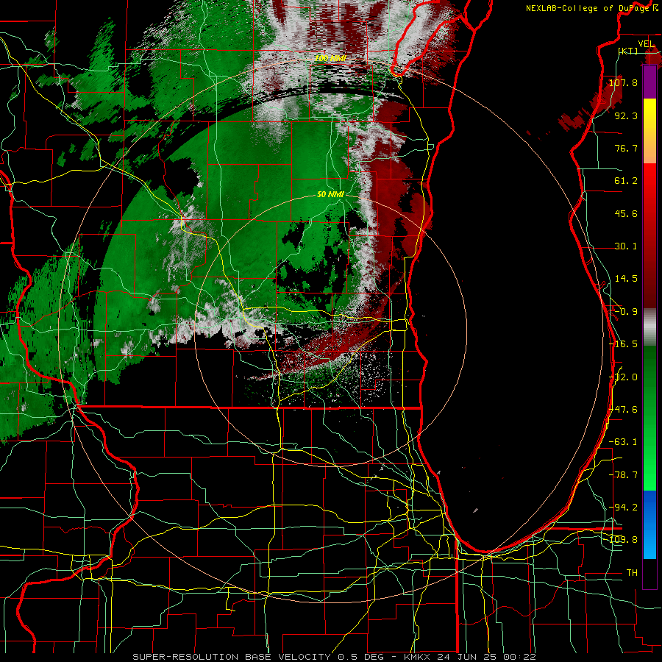Click the VEL legend title
The width and height of the screenshot is (662, 662).
[646, 44]
